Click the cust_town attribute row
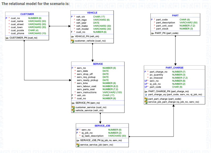The image size is (211, 153). point(27,27)
